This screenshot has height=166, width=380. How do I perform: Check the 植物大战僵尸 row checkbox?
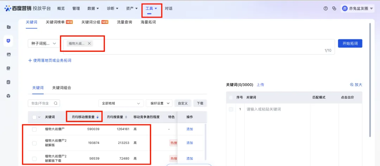tap(34, 129)
